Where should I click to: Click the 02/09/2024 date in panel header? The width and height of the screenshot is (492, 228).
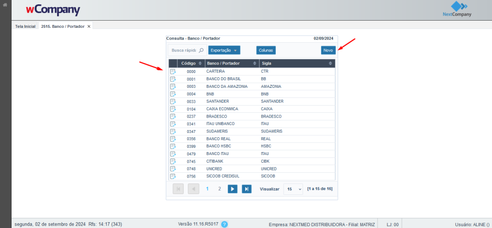pyautogui.click(x=323, y=38)
